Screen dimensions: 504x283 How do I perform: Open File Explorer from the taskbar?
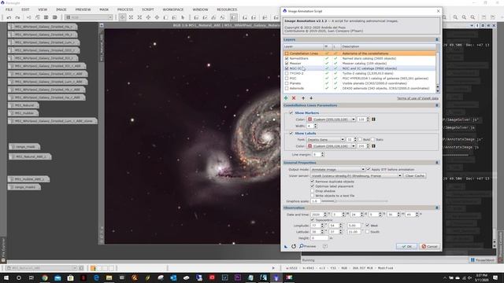109,277
